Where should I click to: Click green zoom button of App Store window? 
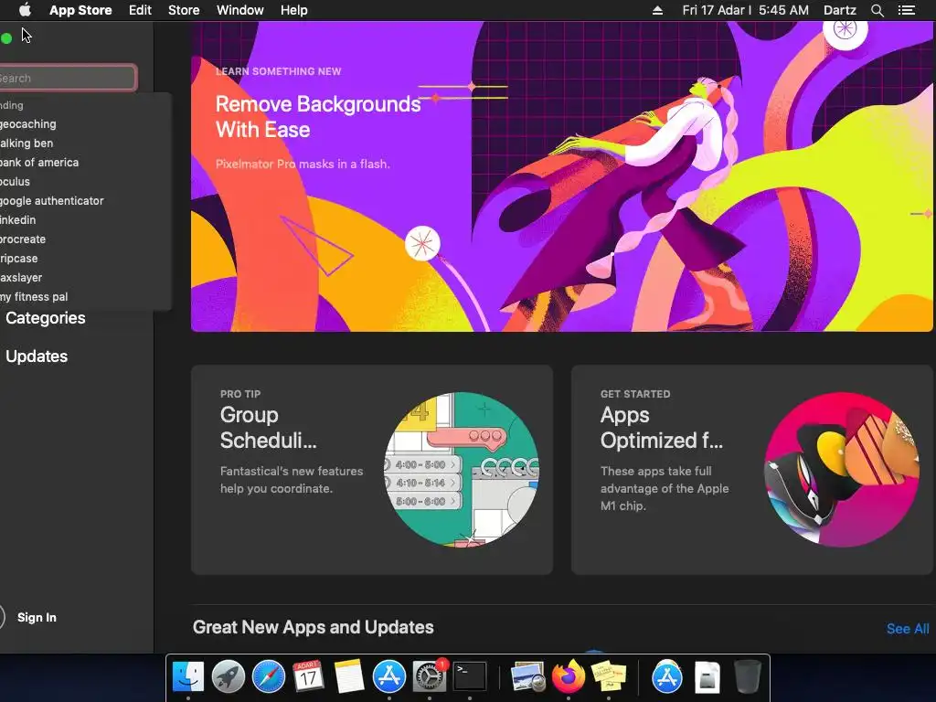(6, 38)
